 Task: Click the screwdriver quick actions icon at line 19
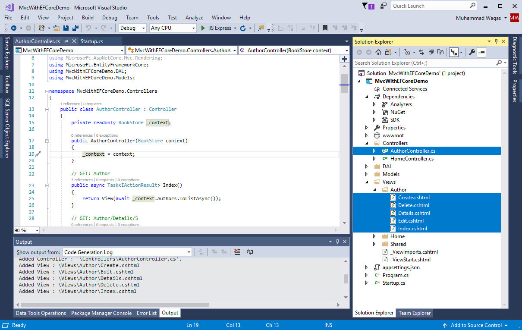(x=38, y=154)
